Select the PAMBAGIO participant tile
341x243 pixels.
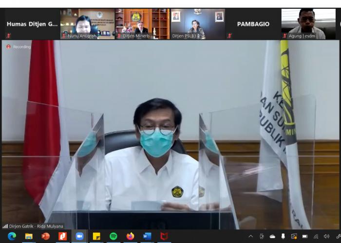click(x=253, y=23)
